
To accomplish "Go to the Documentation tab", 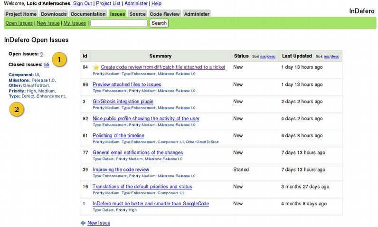I will point(89,14).
